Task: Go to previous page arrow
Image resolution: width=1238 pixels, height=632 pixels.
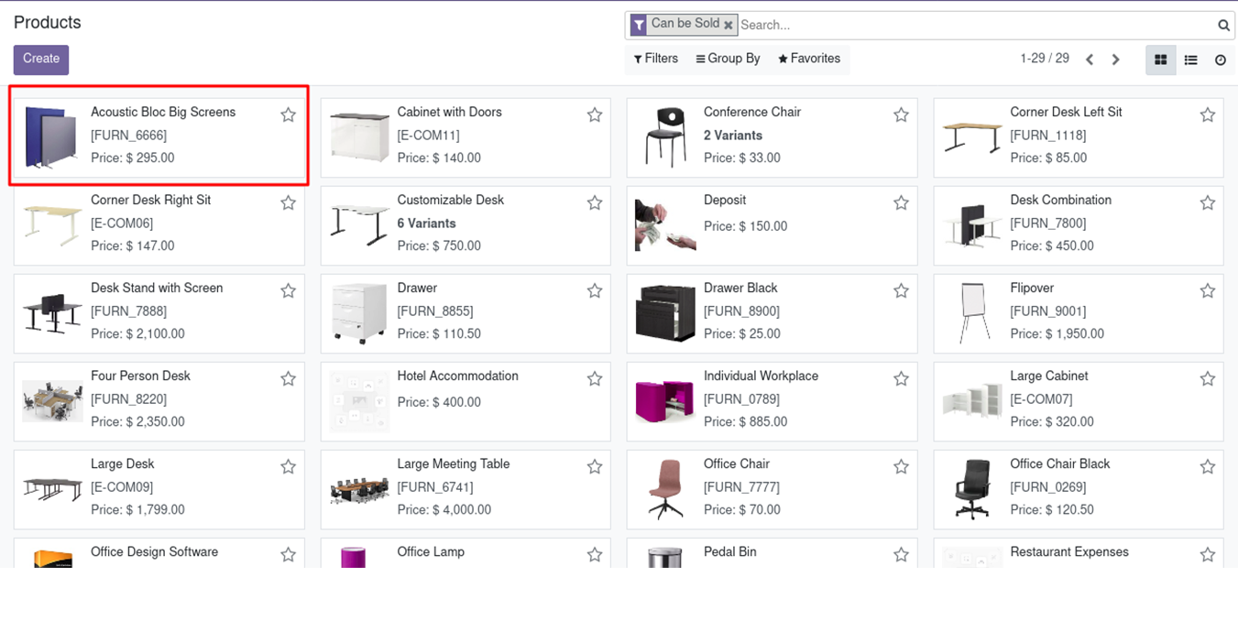Action: [x=1090, y=60]
